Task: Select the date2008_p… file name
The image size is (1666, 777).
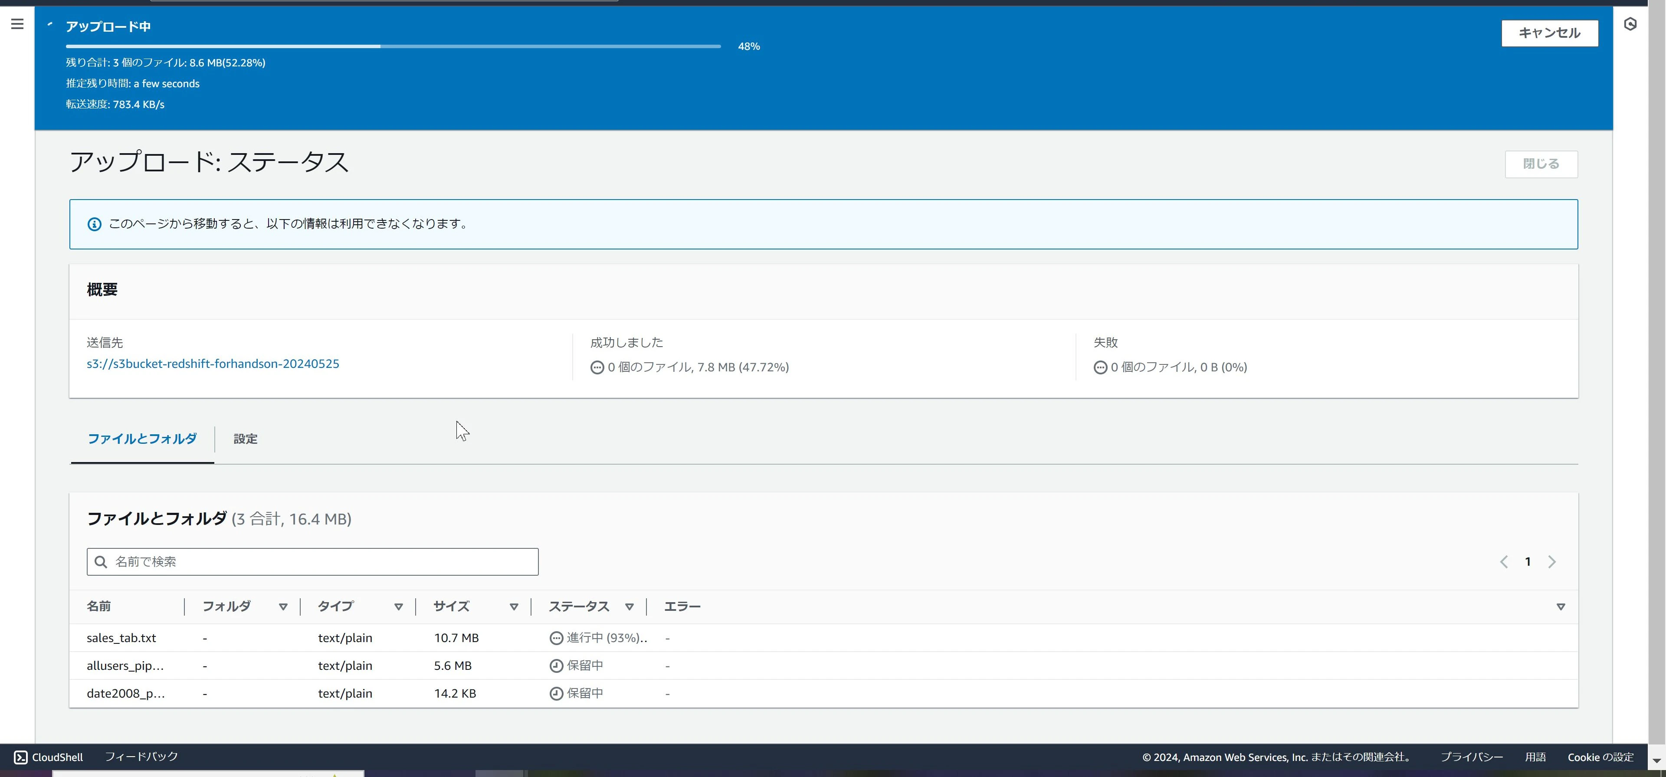Action: (x=126, y=694)
